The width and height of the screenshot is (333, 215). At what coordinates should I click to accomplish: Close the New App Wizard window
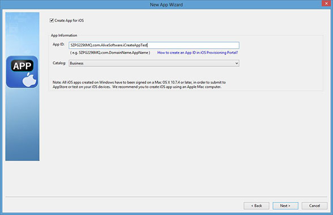(326, 3)
